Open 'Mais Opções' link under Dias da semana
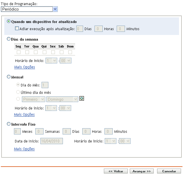The width and height of the screenshot is (183, 174). point(25,67)
